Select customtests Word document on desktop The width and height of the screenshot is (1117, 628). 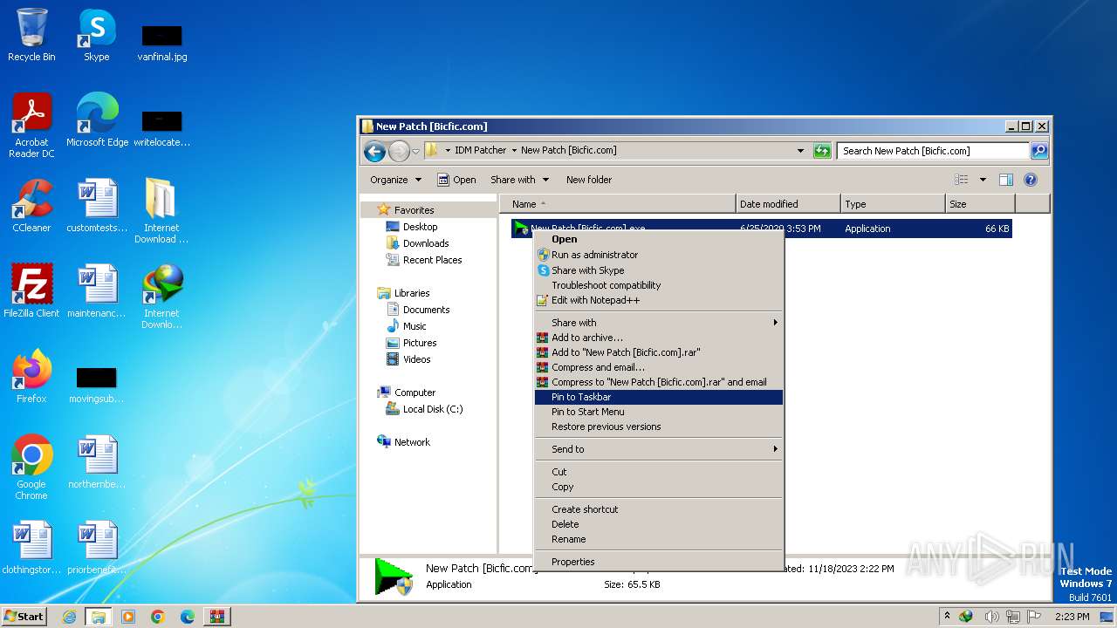[x=97, y=206]
